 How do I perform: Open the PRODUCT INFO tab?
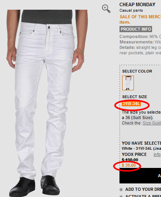click(136, 29)
